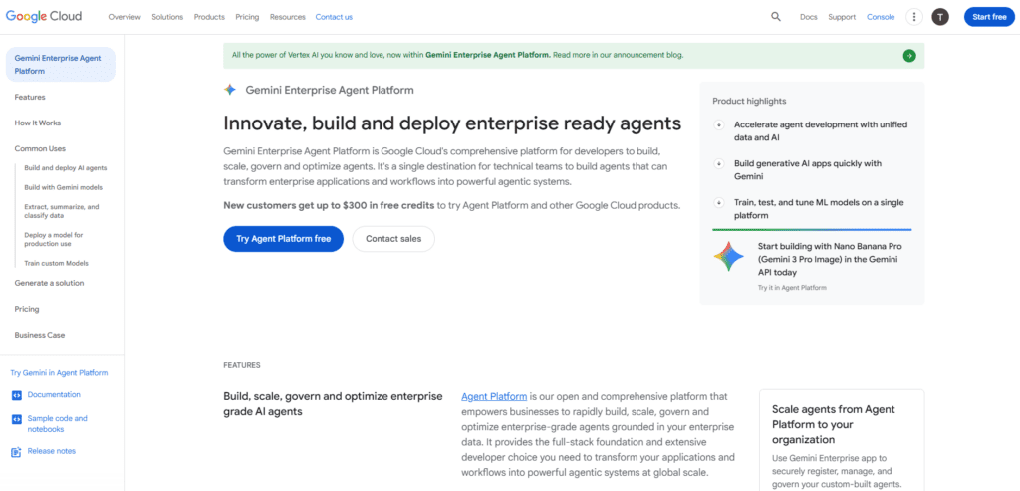
Task: Open the Release notes text link
Action: pos(52,451)
